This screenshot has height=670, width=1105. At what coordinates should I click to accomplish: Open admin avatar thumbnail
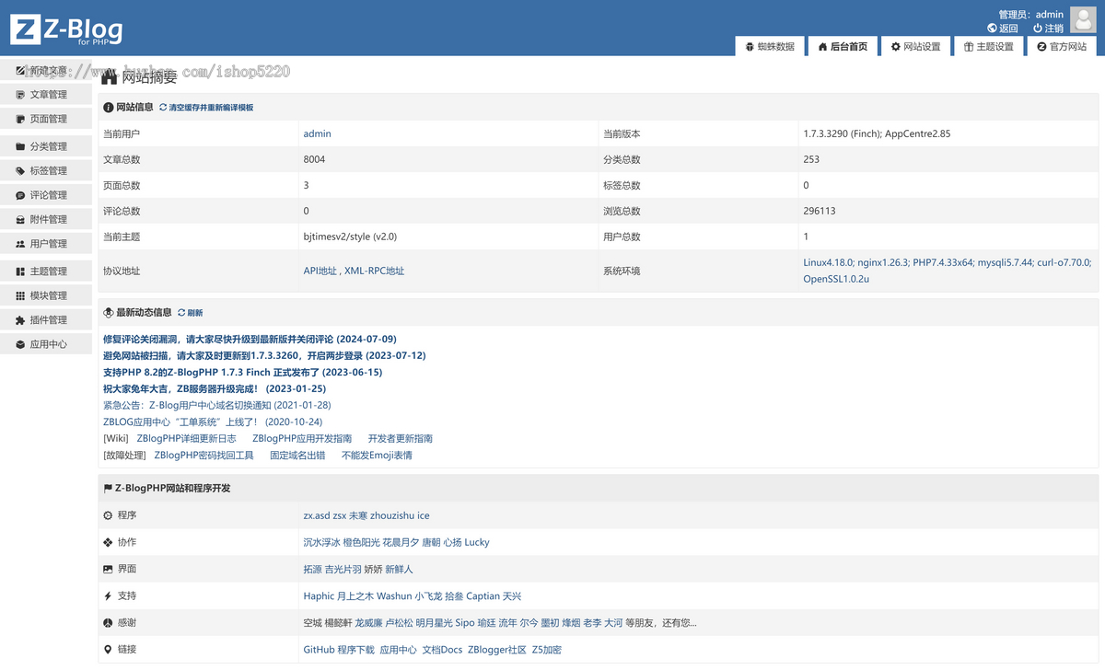(x=1083, y=20)
